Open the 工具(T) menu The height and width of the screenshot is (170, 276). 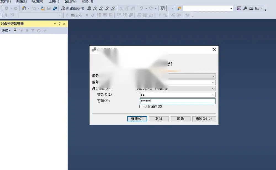click(54, 1)
